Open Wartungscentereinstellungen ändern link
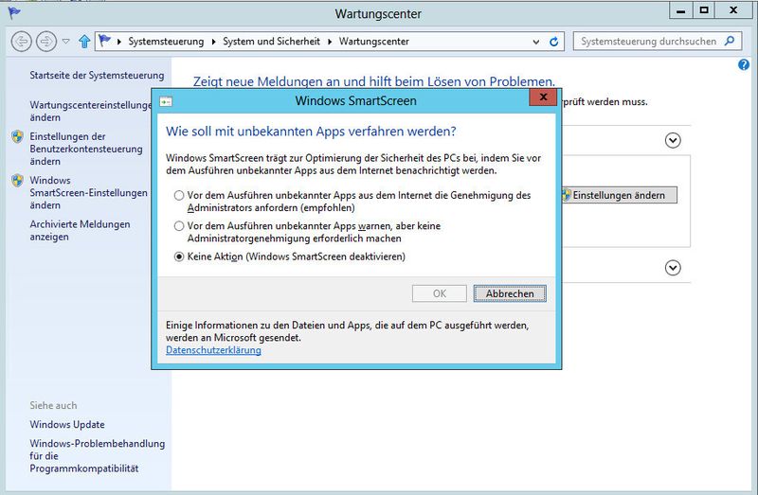Image resolution: width=758 pixels, height=495 pixels. tap(90, 111)
